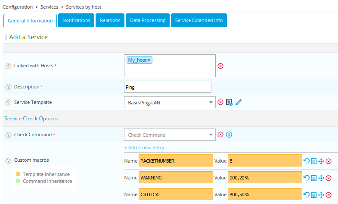
Task: Click the orange Template inheritance legend swatch
Action: [18, 174]
